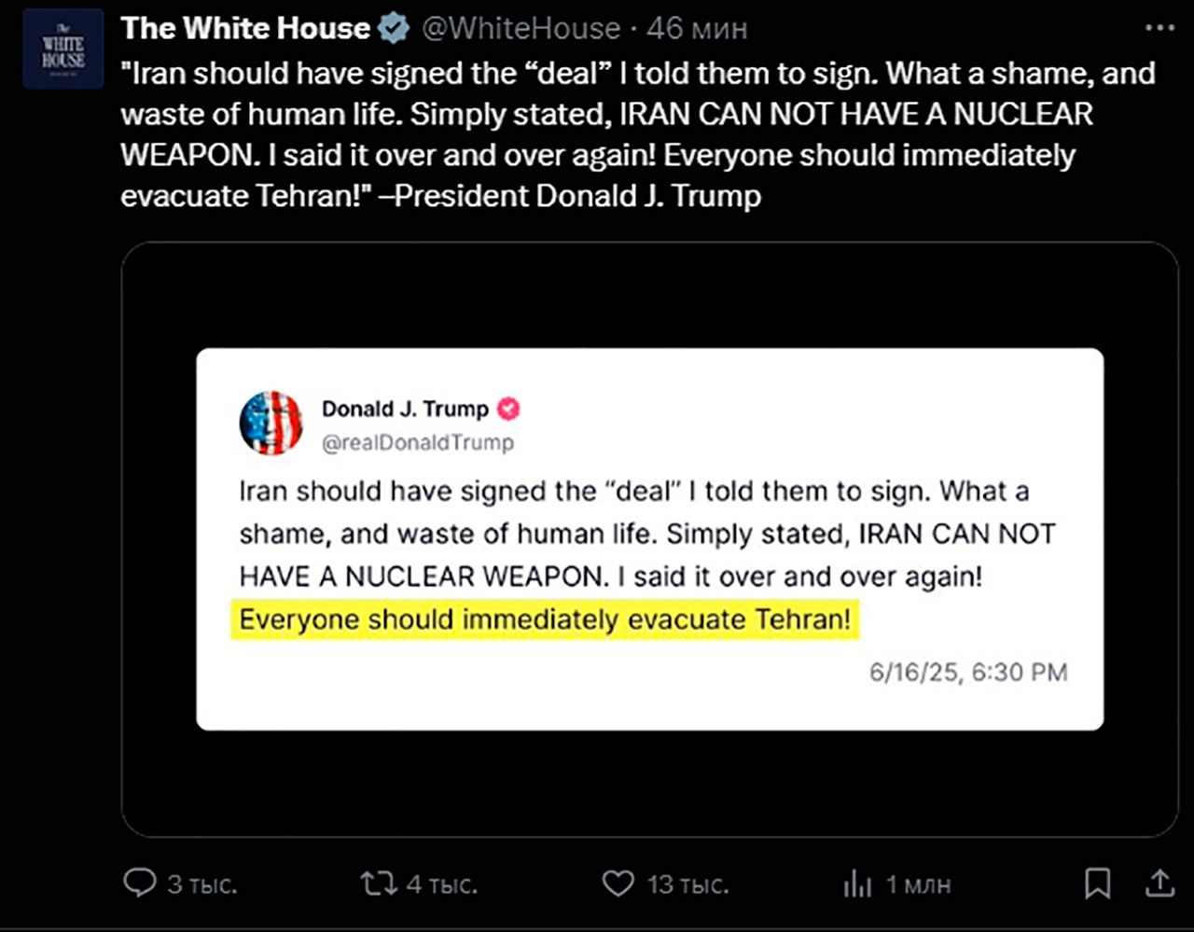Open the @WhiteHouse handle link
The width and height of the screenshot is (1194, 932).
tap(521, 29)
